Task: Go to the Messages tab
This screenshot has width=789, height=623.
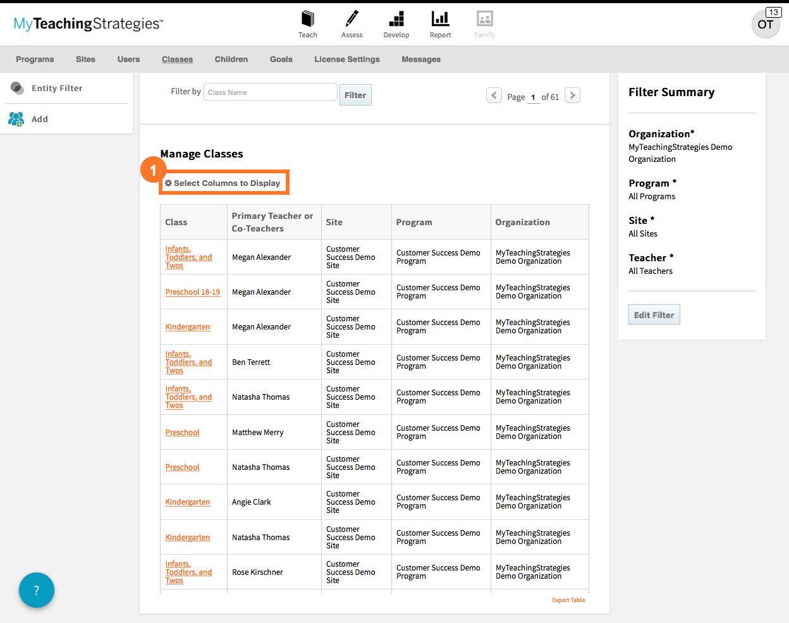Action: [x=421, y=59]
